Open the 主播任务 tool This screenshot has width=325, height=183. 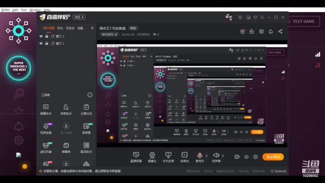point(86,109)
